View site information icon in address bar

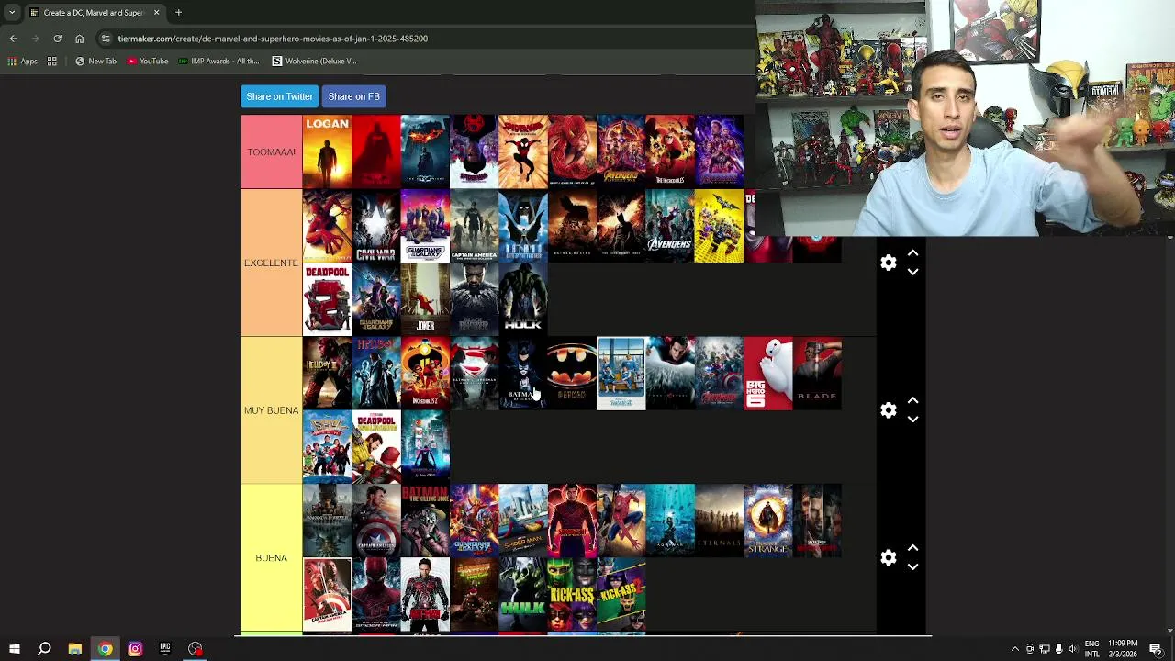[x=106, y=39]
